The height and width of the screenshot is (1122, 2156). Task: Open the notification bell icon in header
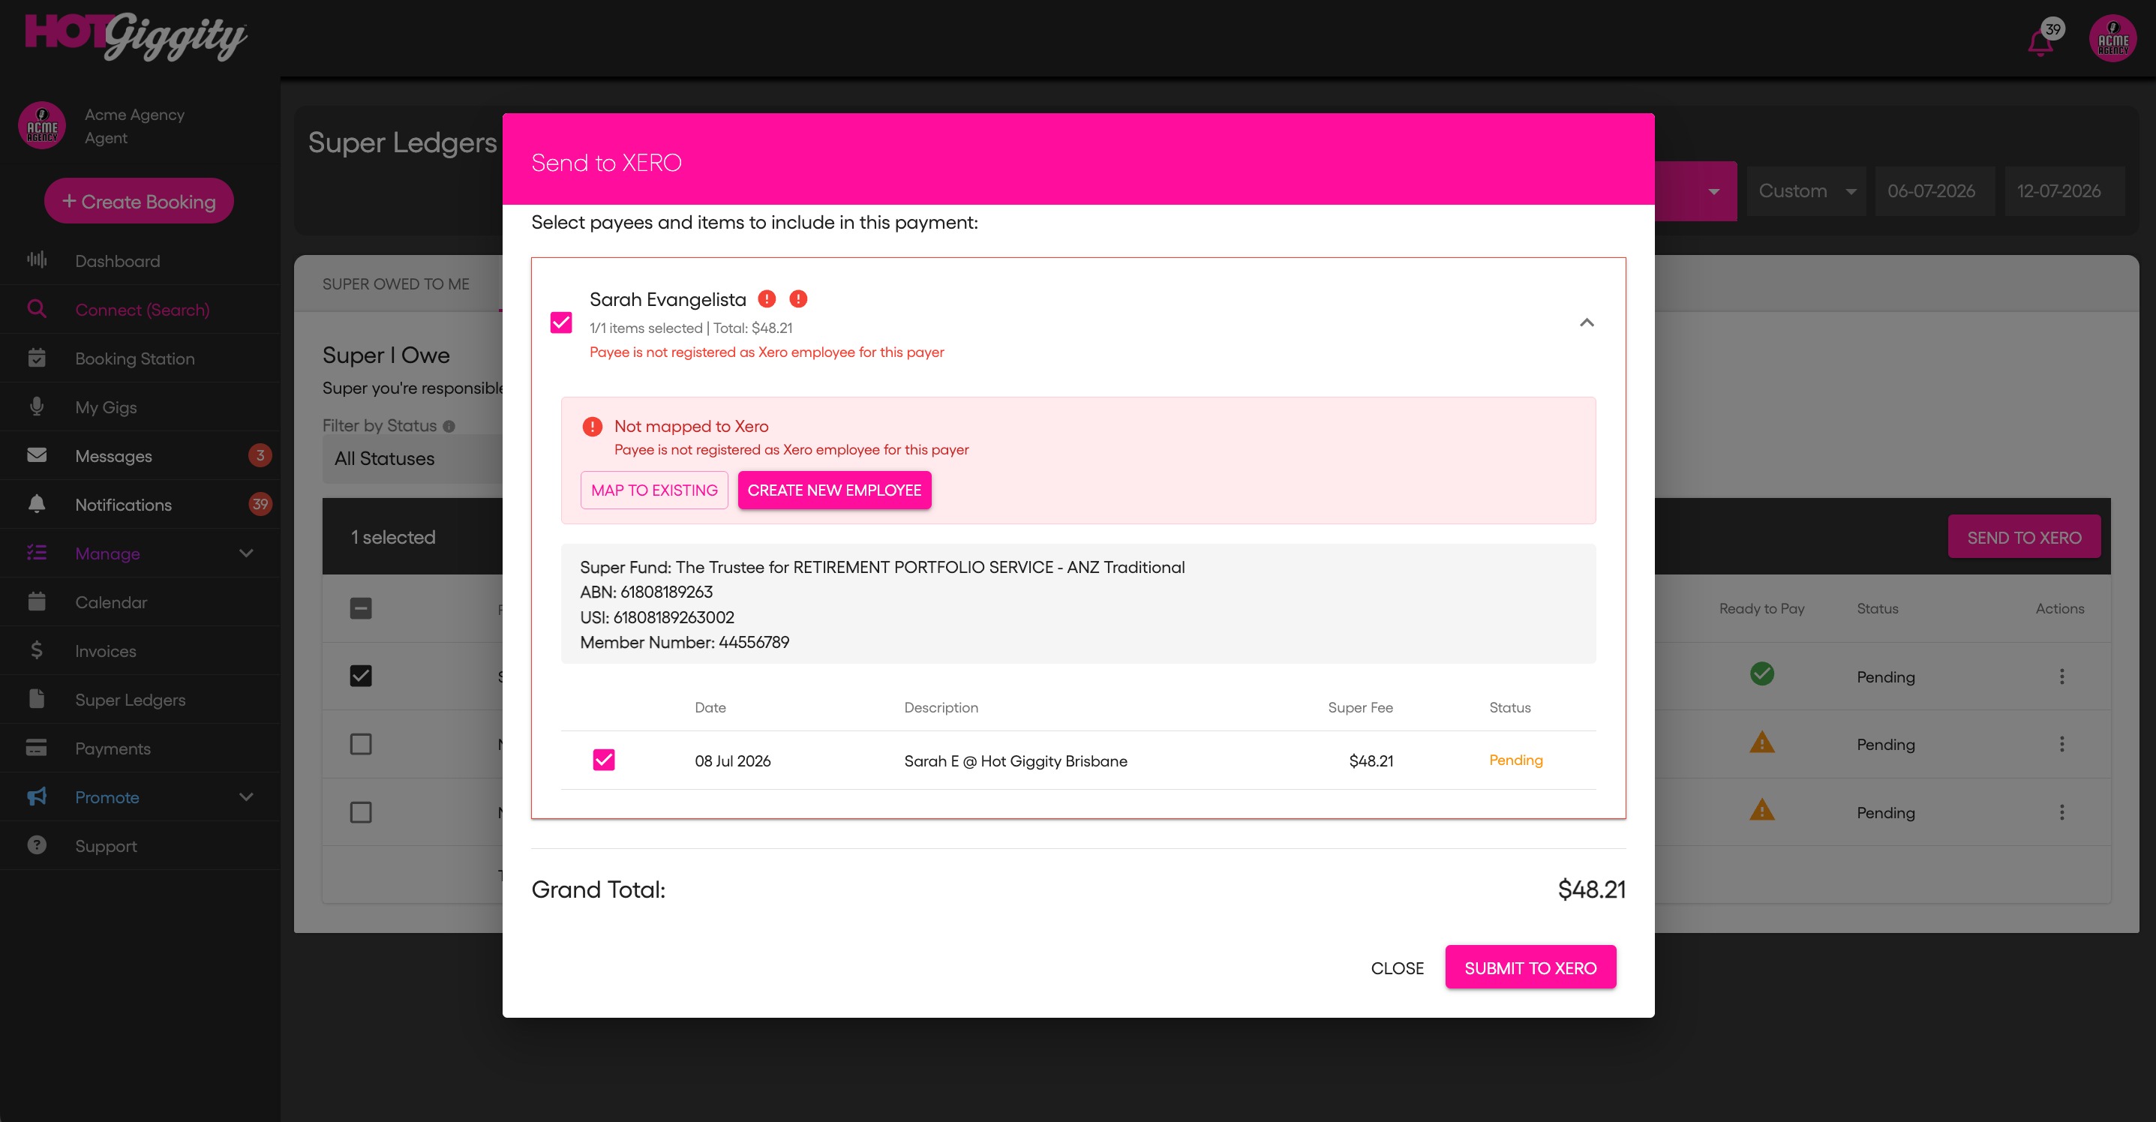coord(2040,41)
